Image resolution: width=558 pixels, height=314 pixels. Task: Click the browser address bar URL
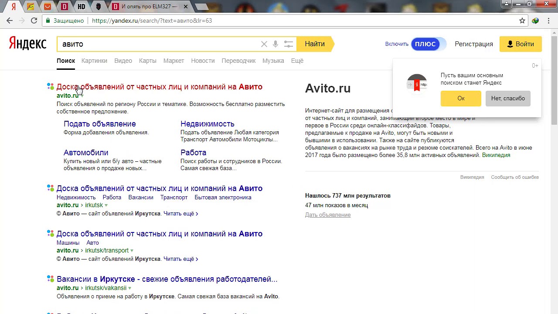tap(152, 20)
